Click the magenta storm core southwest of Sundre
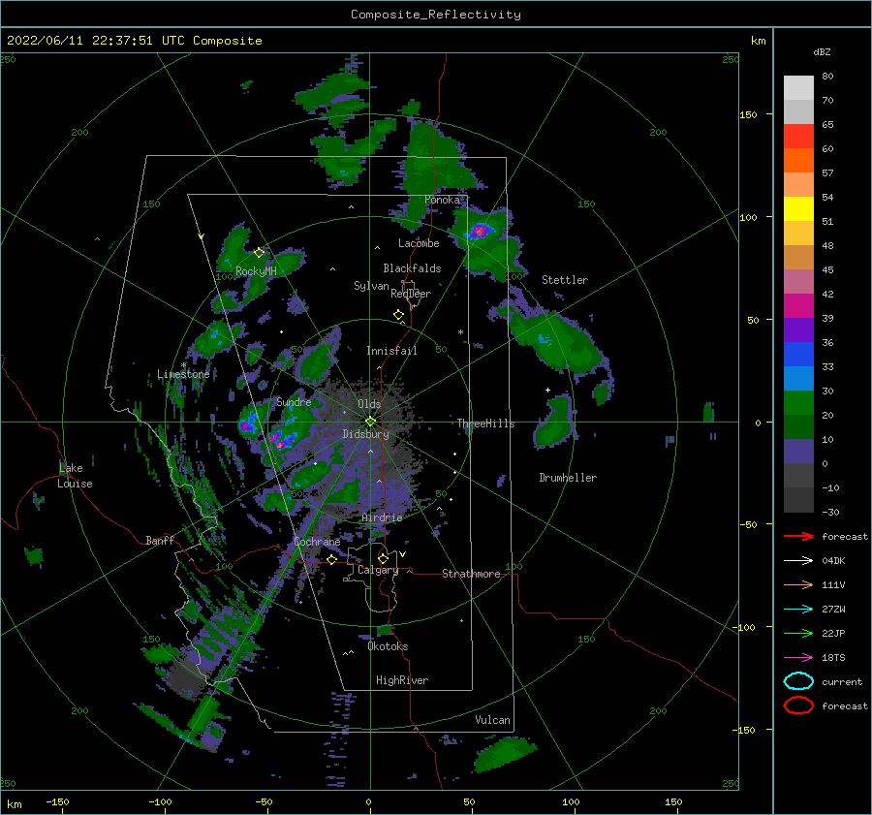The height and width of the screenshot is (815, 872). [281, 441]
